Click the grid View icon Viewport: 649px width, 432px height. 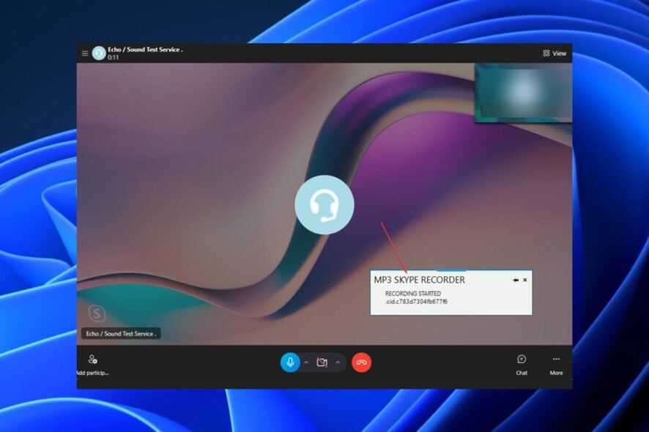[x=546, y=53]
